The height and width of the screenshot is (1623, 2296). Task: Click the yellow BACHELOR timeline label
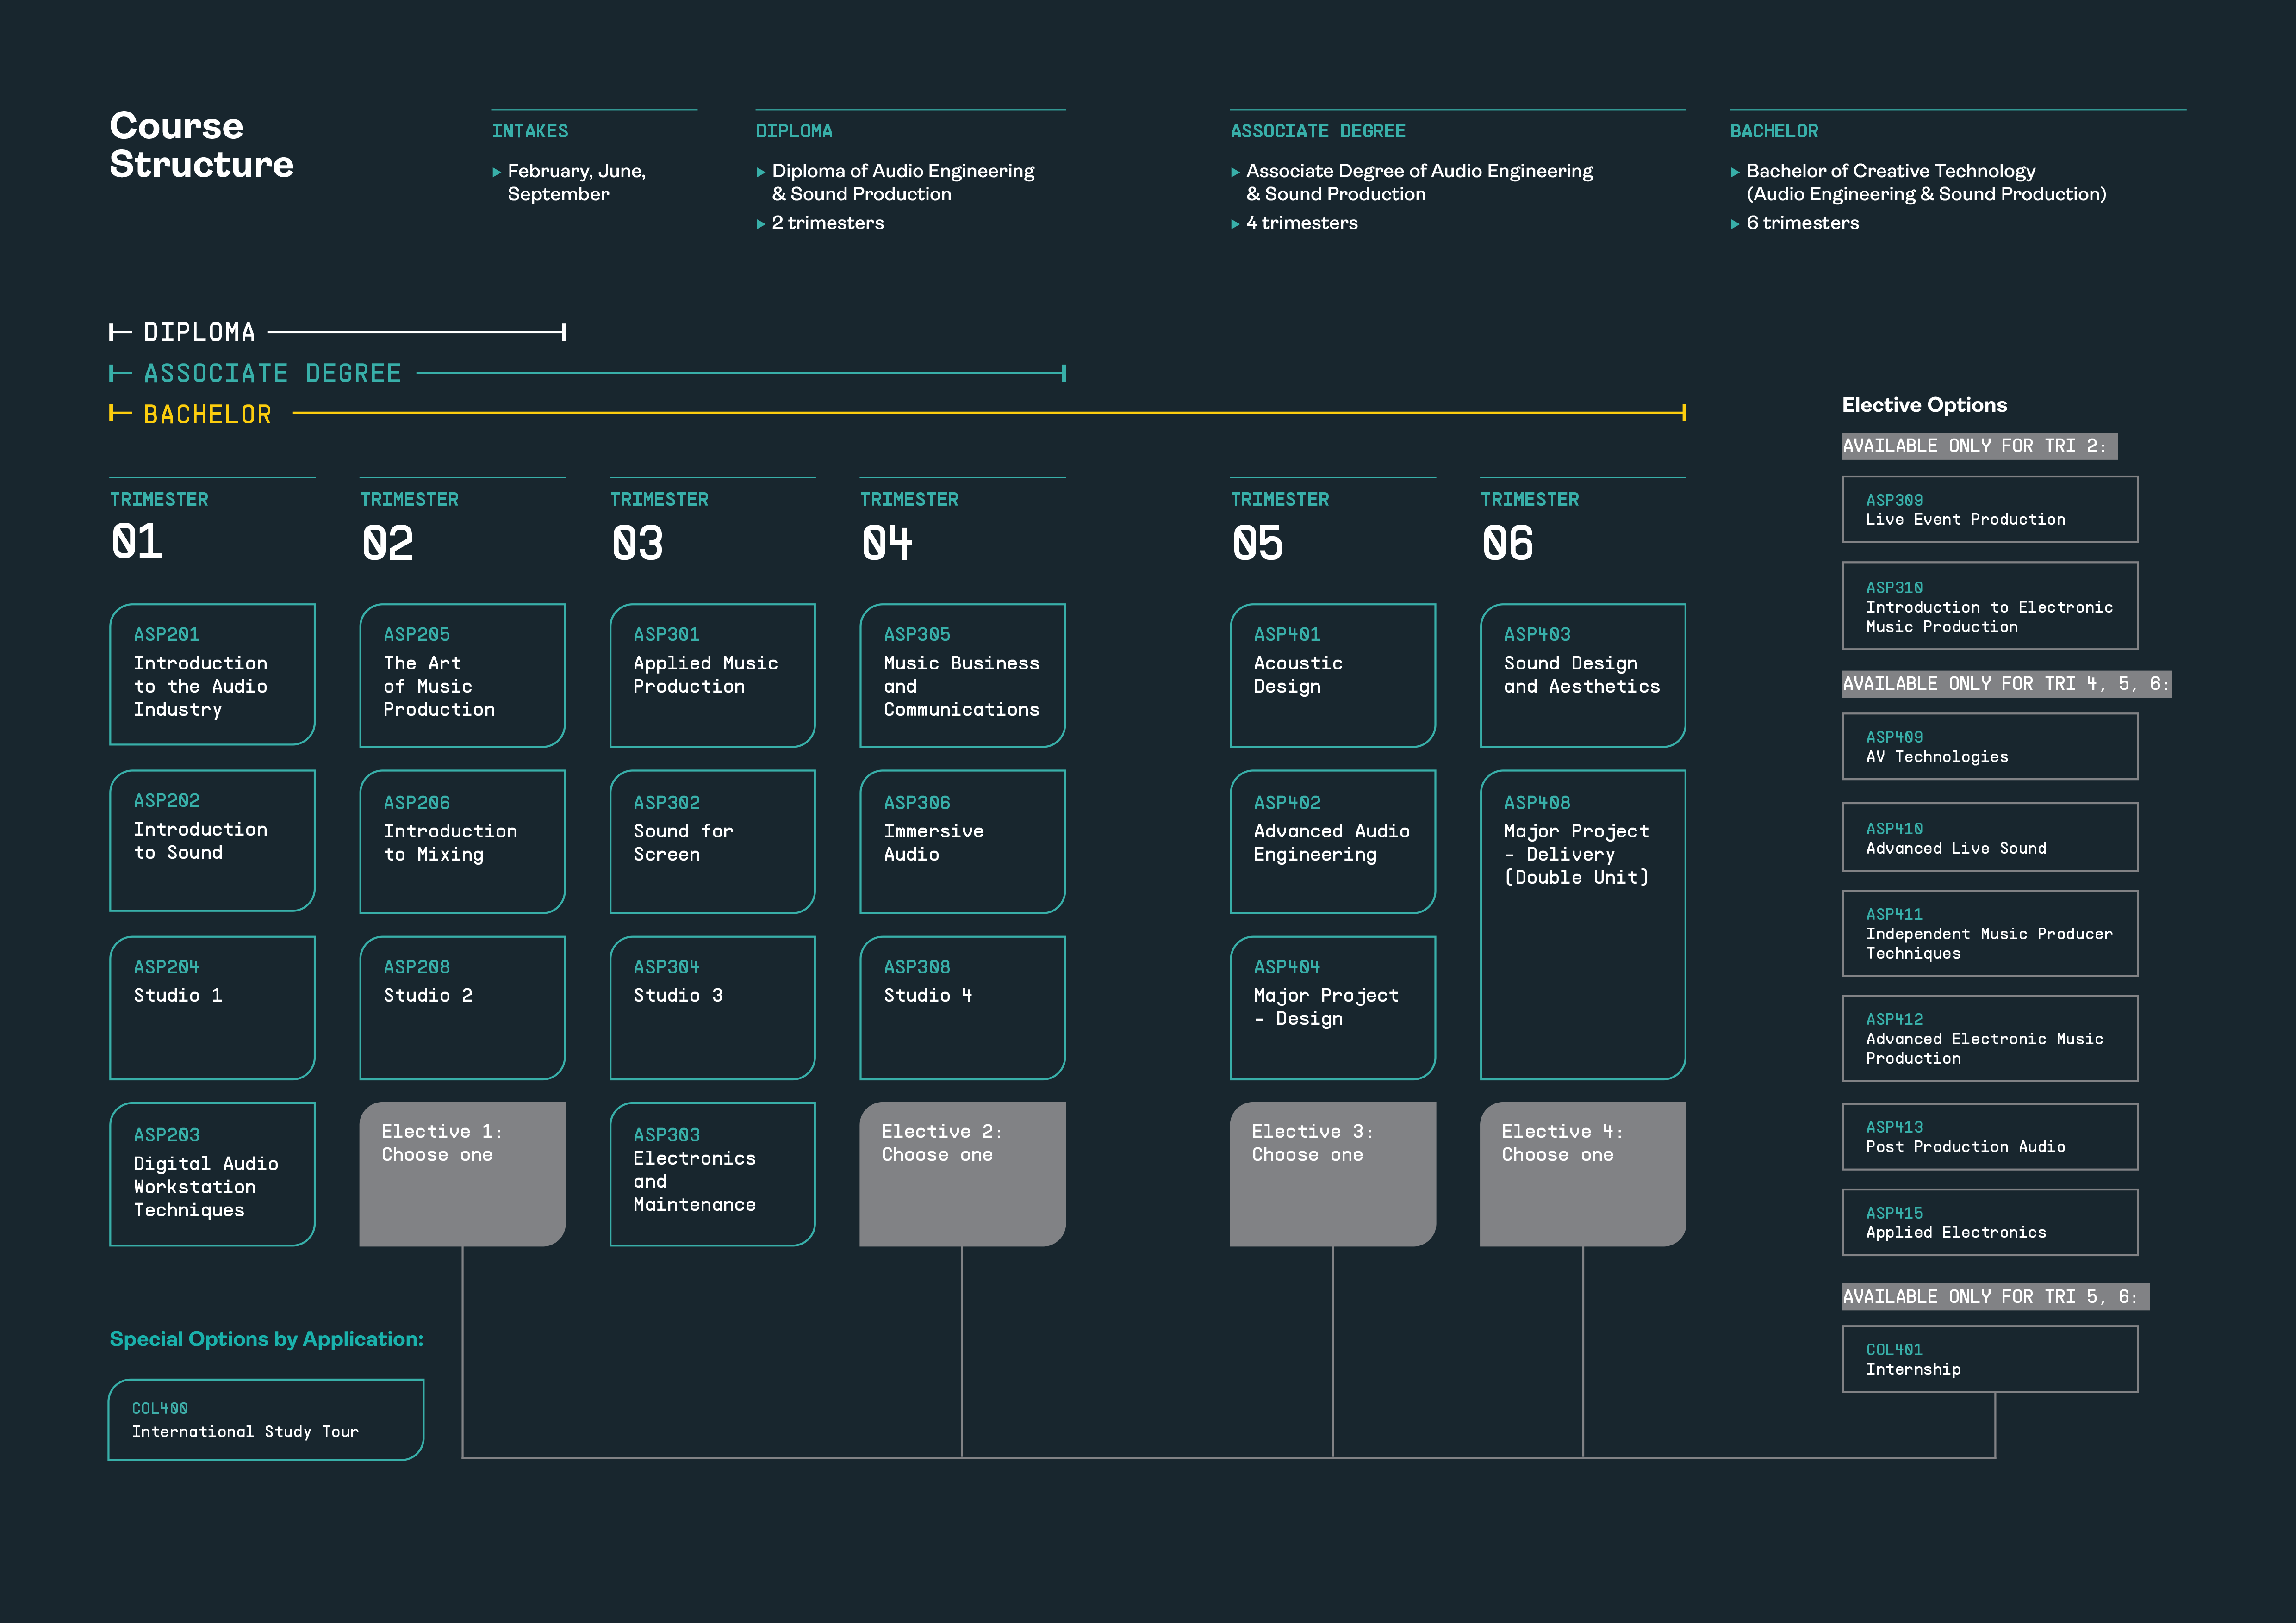[x=207, y=415]
